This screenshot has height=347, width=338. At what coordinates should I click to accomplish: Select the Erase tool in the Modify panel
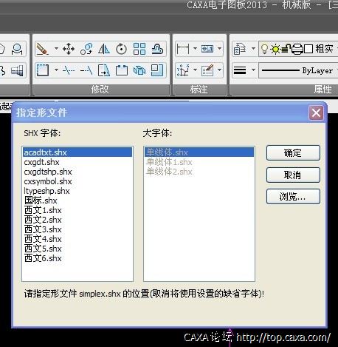point(42,49)
